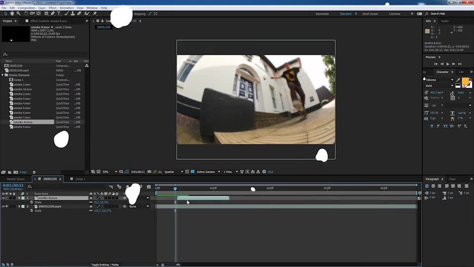Click the new composition icon in Project panel
474x267 pixels.
click(x=16, y=172)
